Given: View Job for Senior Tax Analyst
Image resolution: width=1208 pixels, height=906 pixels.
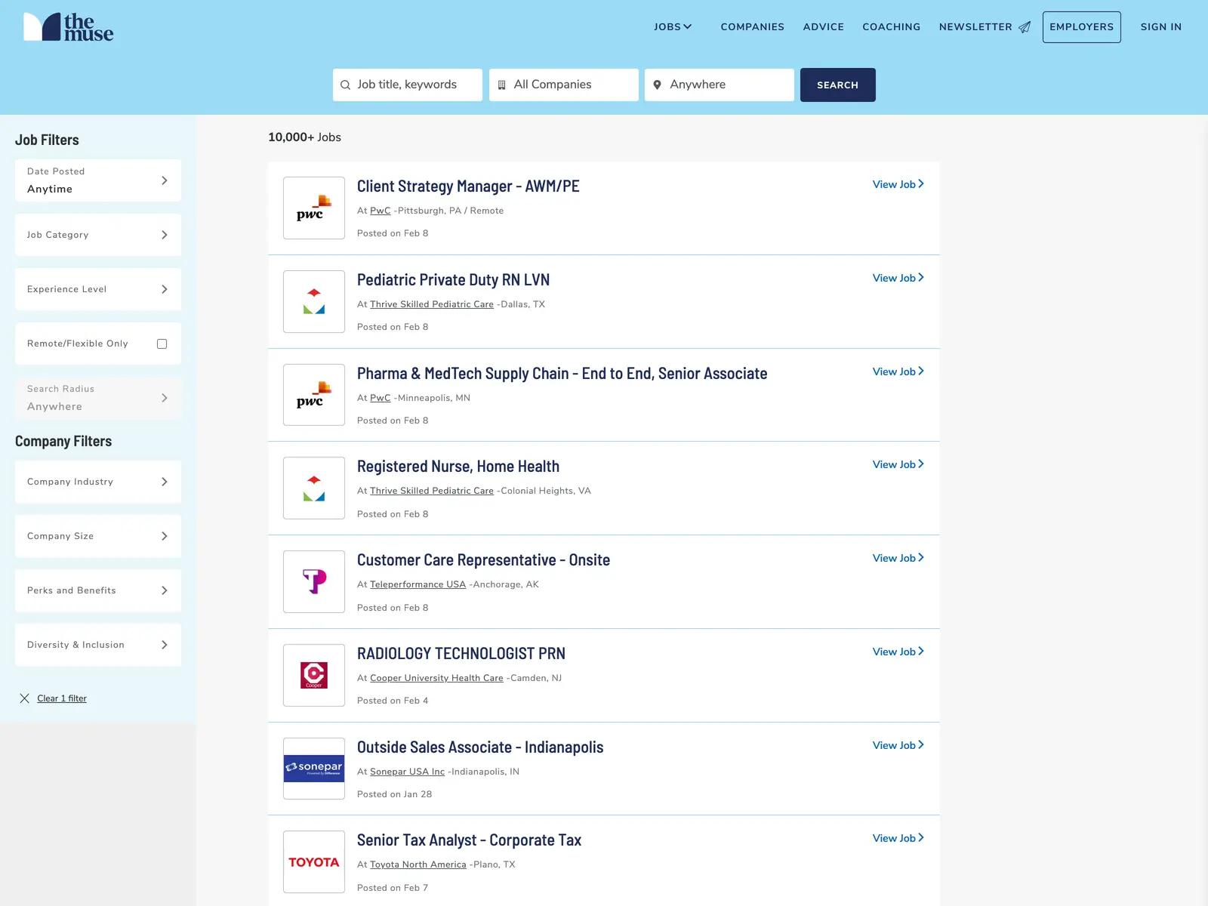Looking at the screenshot, I should pos(898,838).
